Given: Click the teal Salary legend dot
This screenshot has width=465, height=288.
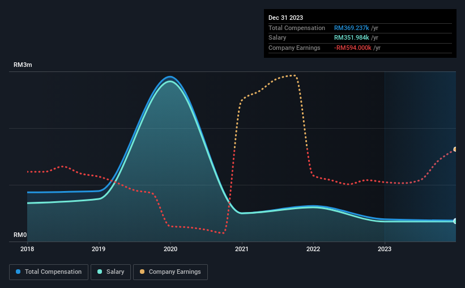Looking at the screenshot, I should [x=100, y=272].
